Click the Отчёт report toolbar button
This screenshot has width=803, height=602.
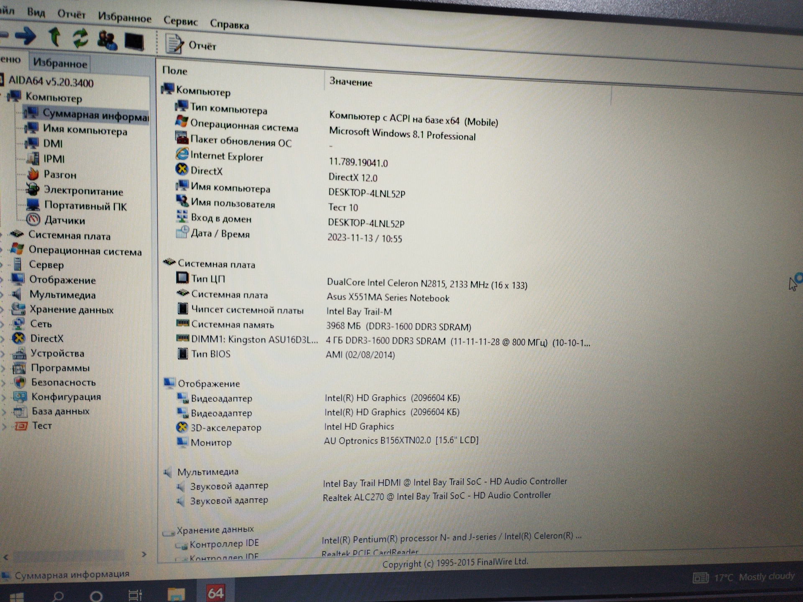click(191, 44)
